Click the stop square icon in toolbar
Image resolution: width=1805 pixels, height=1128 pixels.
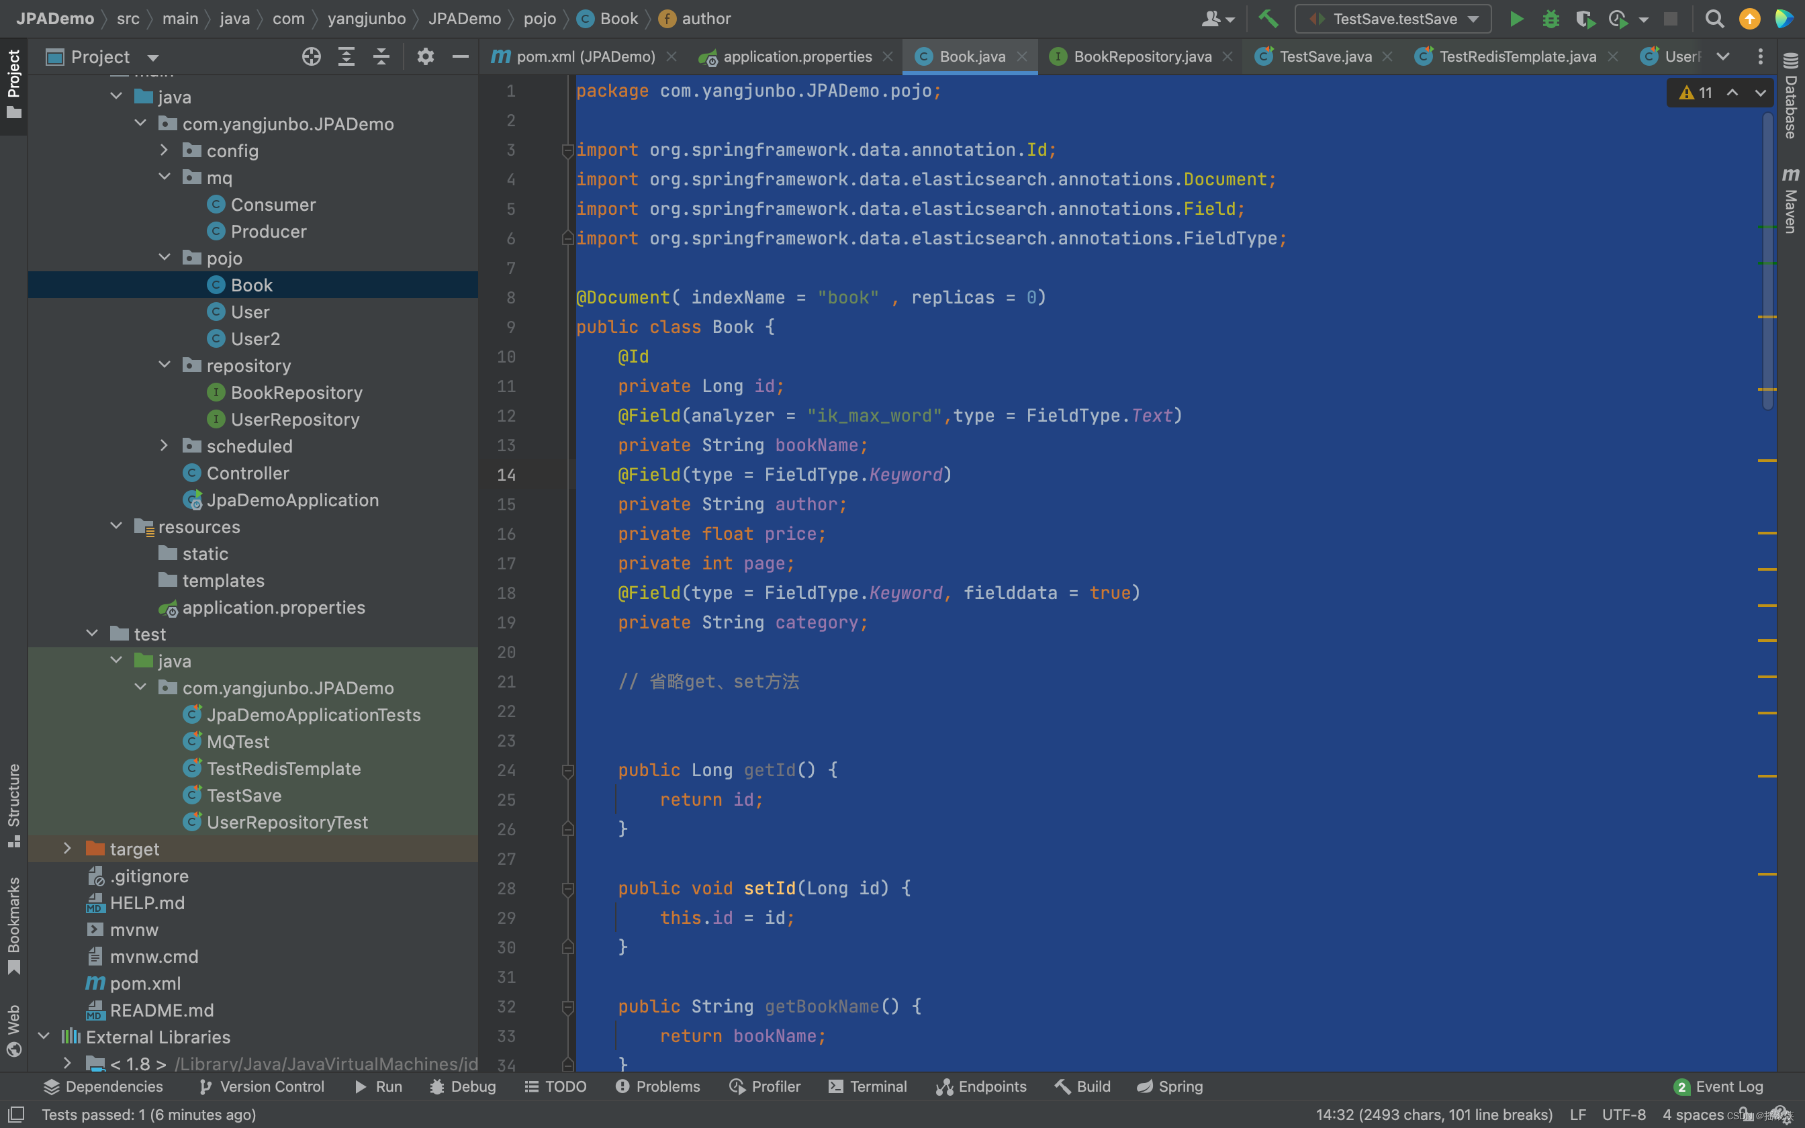[x=1671, y=19]
